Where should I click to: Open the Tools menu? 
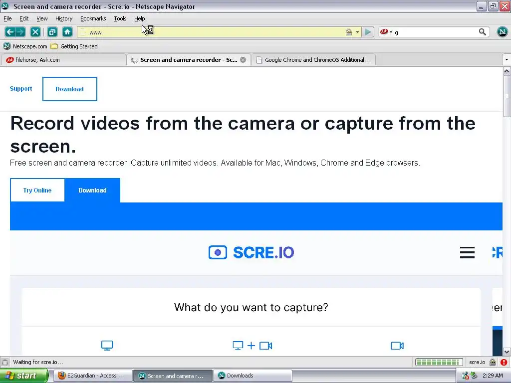click(120, 18)
